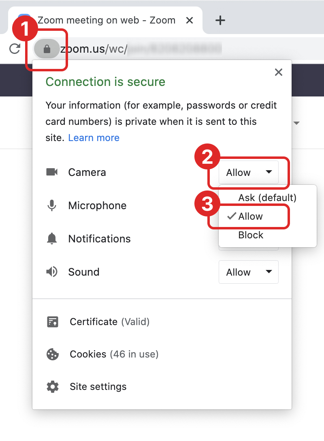Choose the checked Allow menu option
Viewport: 324px width, 441px height.
pyautogui.click(x=250, y=216)
